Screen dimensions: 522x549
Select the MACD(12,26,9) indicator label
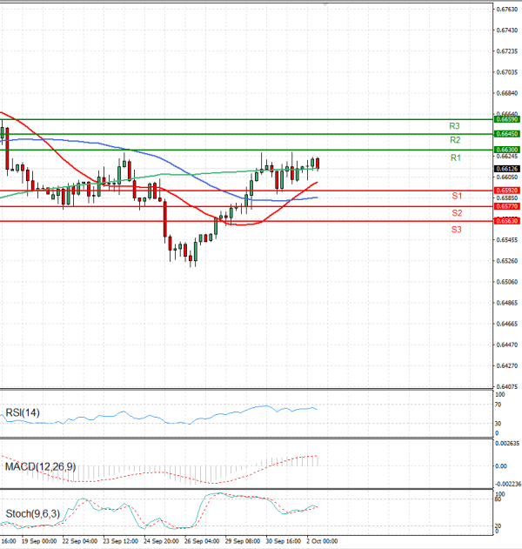(x=41, y=467)
